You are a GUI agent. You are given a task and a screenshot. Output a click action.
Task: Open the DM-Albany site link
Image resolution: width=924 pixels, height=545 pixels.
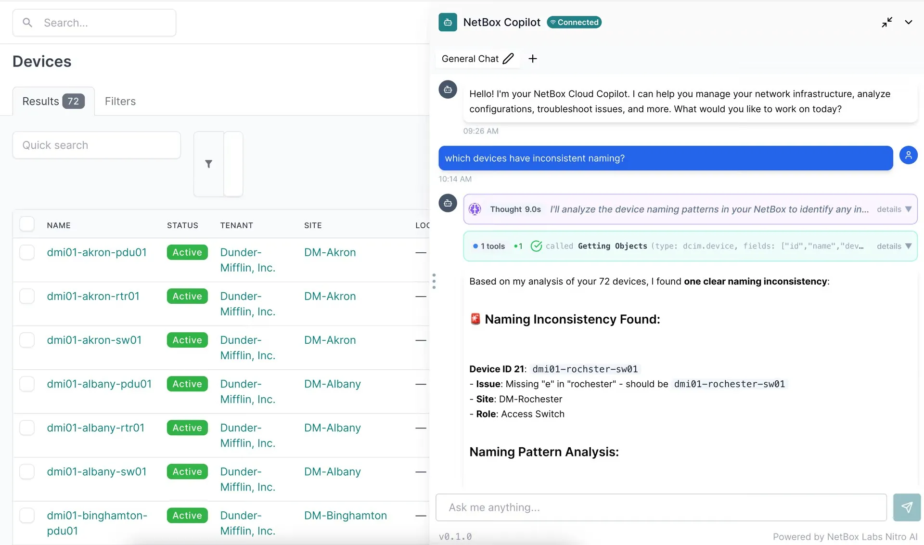[332, 384]
